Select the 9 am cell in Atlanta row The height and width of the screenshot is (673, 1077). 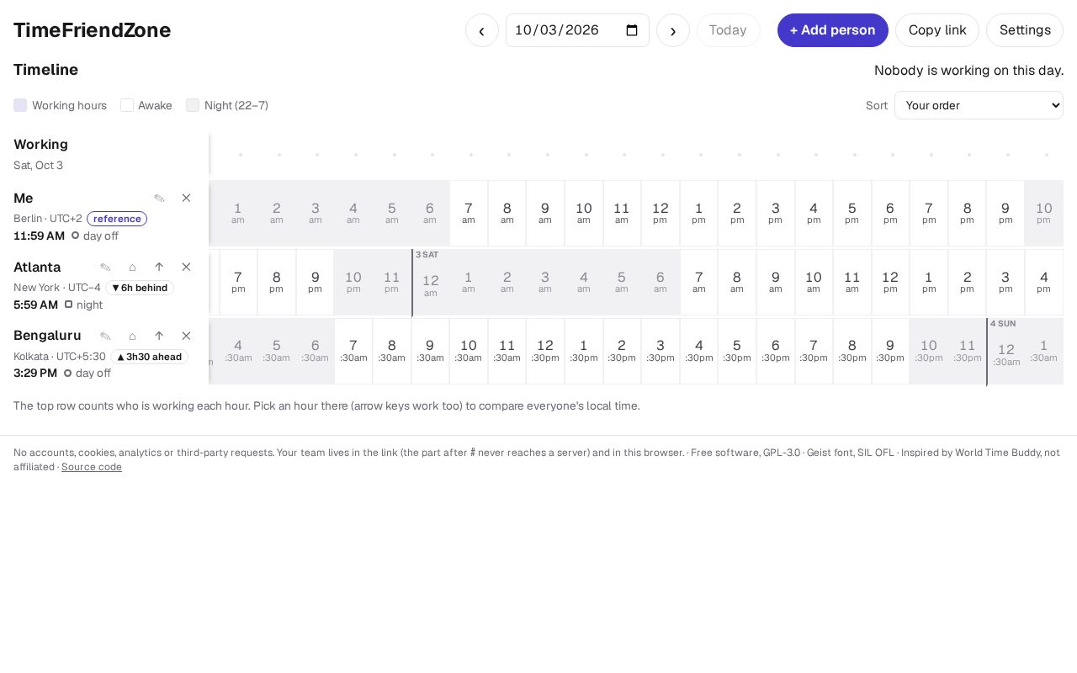tap(776, 283)
